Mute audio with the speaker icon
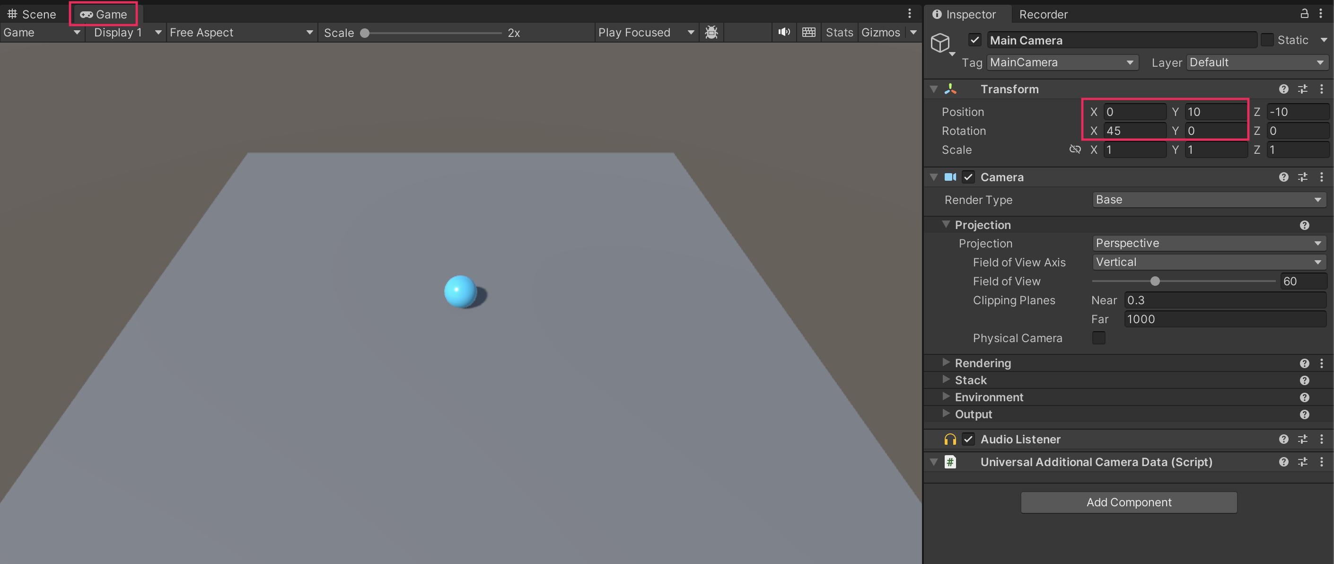1334x564 pixels. click(784, 33)
